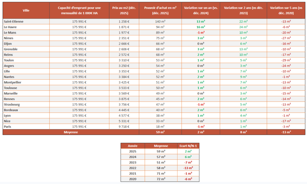
Task: Select Le Havre's one-year variation 16 m²
Action: click(x=201, y=27)
